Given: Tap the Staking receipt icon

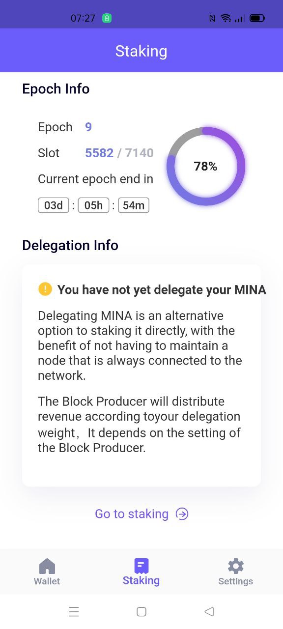Looking at the screenshot, I should click(x=141, y=566).
